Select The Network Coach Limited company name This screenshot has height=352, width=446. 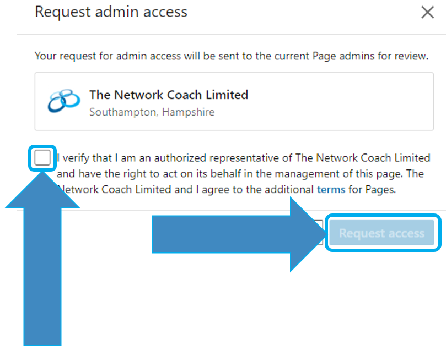tap(169, 95)
